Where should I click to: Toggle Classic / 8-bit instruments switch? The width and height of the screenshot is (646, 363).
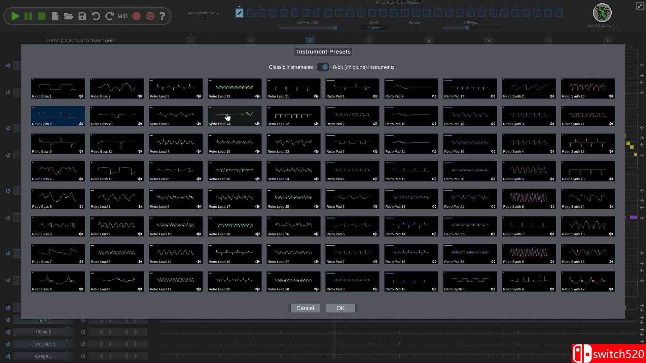point(323,67)
